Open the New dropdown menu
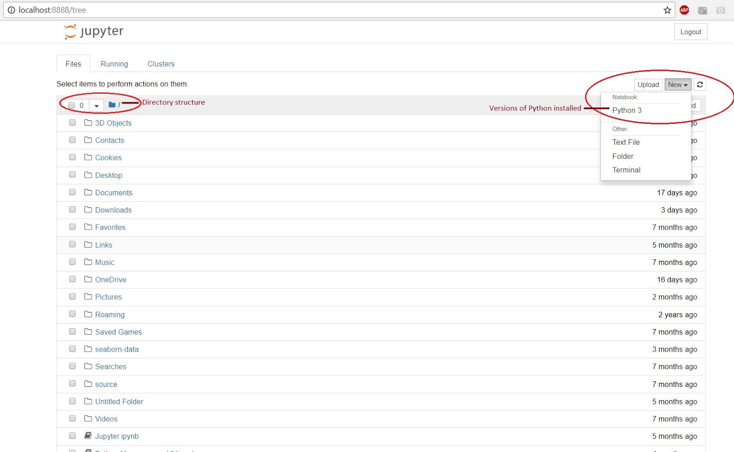734x452 pixels. point(678,84)
